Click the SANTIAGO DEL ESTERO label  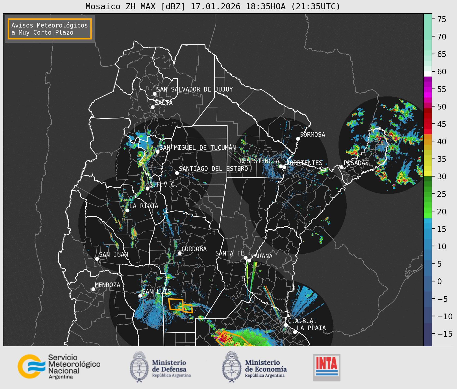213,169
